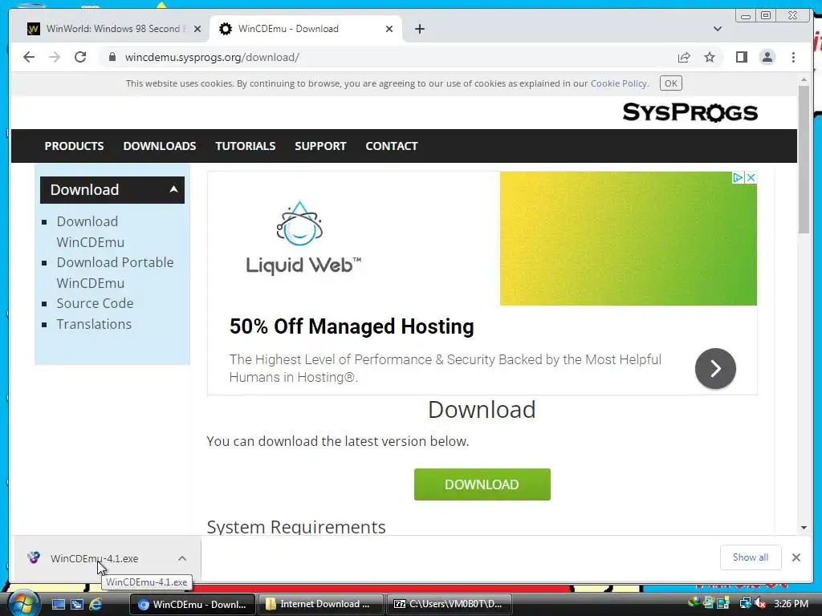Share this page icon
Image resolution: width=822 pixels, height=616 pixels.
click(x=684, y=57)
